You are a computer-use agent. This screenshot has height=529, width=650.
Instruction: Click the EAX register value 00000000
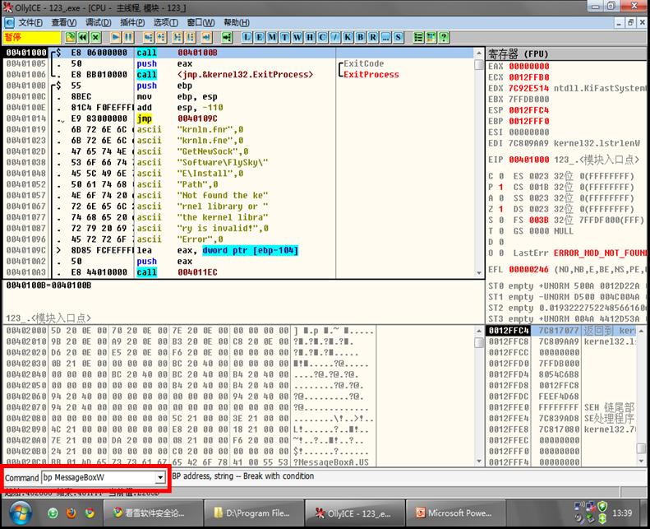tap(529, 67)
